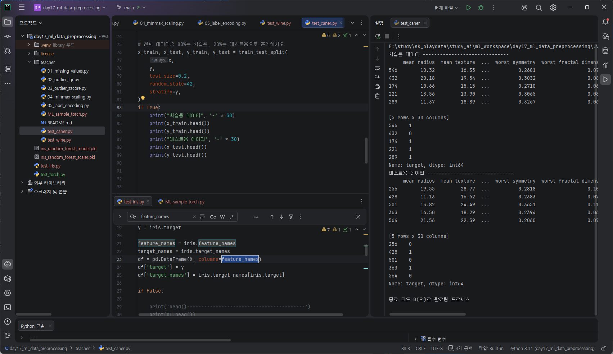
Task: Open IDE settings gear icon
Action: pyautogui.click(x=553, y=8)
